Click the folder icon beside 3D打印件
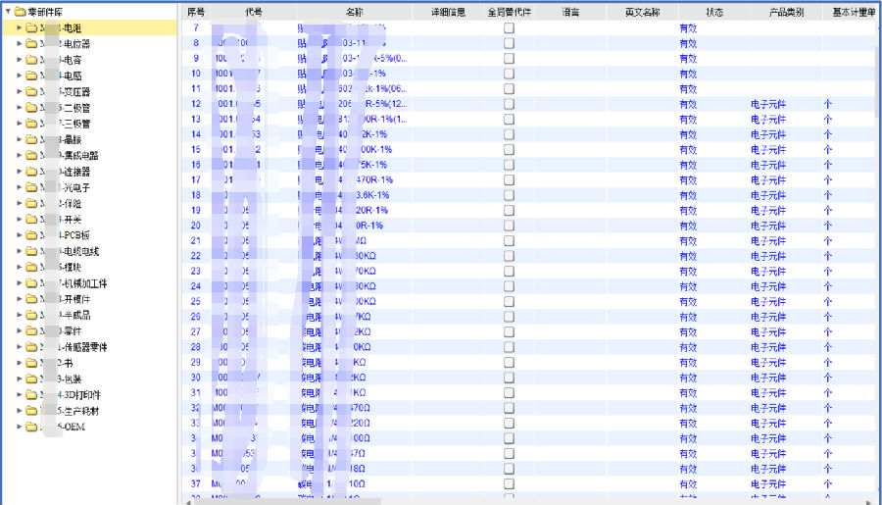 [31, 394]
